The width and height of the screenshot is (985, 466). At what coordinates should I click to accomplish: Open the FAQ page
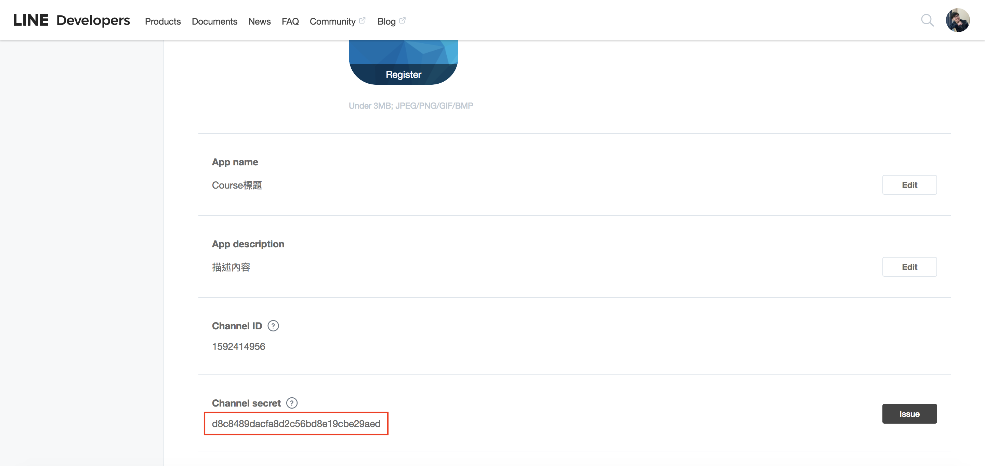pyautogui.click(x=290, y=22)
